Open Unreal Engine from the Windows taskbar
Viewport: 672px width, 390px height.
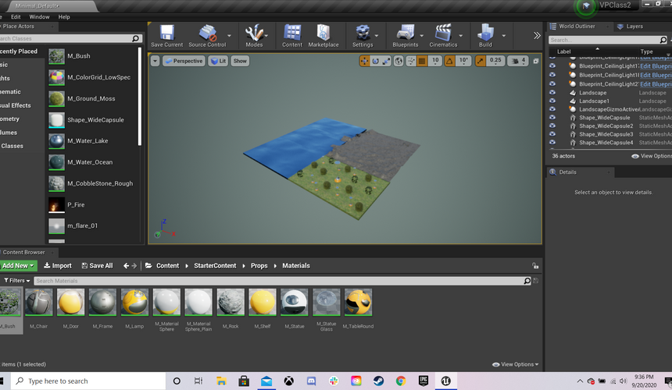pos(445,381)
